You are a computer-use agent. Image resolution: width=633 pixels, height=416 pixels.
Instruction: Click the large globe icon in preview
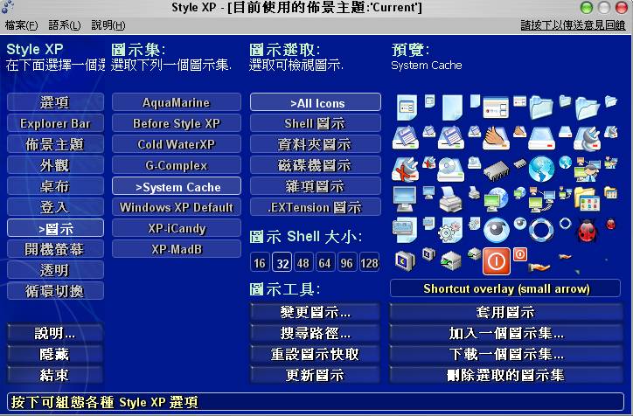click(541, 169)
